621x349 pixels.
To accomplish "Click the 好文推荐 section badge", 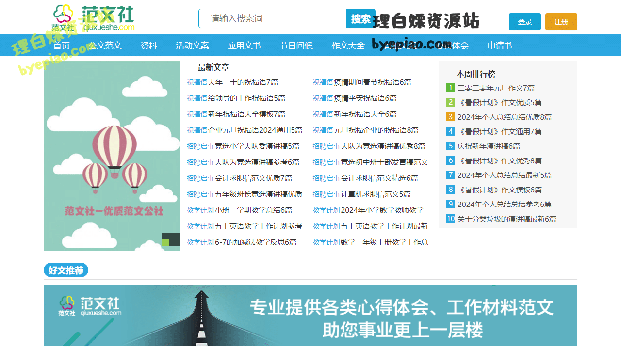I will [x=65, y=270].
